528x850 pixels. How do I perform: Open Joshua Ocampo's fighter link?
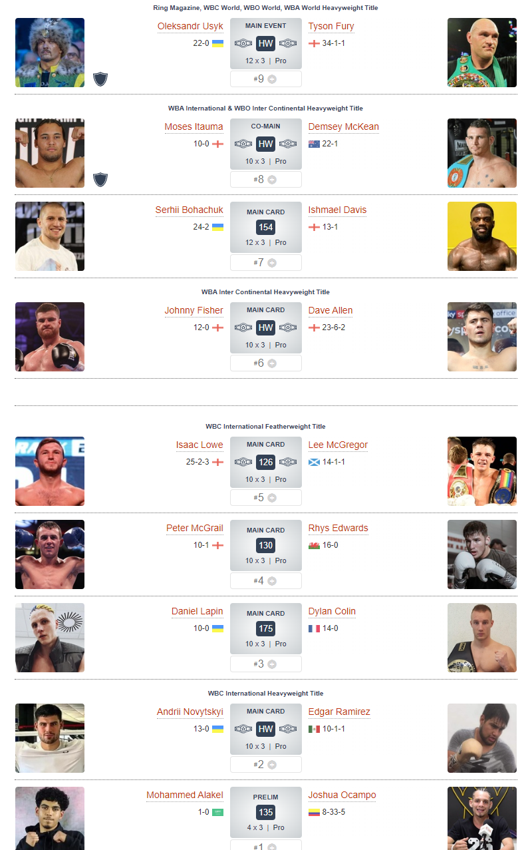[x=342, y=795]
